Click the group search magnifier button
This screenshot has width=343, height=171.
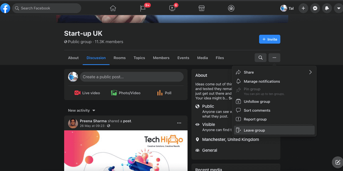[260, 58]
